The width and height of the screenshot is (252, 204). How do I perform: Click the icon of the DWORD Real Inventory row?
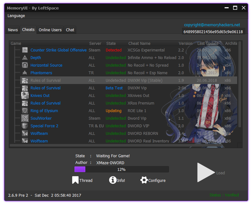point(25,141)
